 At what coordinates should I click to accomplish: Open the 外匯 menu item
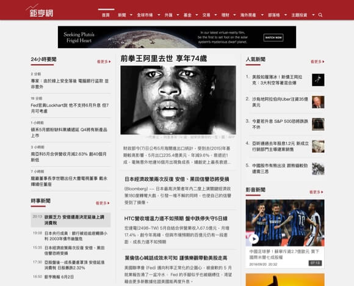point(168,15)
